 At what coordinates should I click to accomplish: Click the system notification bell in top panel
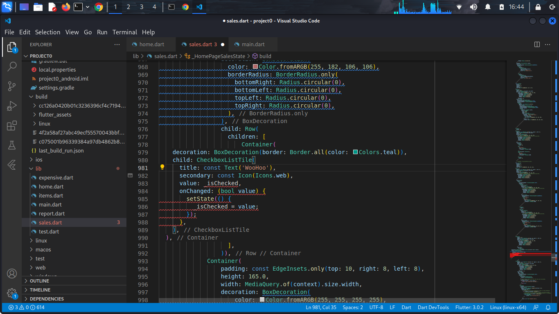pos(488,7)
